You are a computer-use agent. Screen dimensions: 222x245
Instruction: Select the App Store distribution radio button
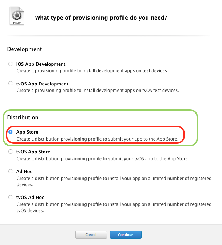(x=11, y=132)
